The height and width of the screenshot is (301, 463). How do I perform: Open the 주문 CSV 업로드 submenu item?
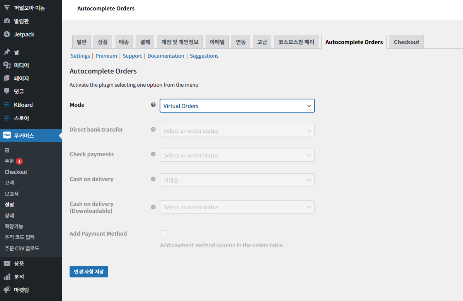(x=22, y=248)
